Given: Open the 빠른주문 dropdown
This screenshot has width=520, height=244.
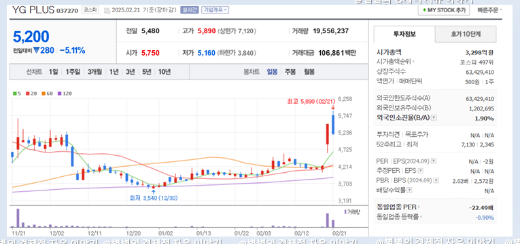Looking at the screenshot, I should [x=489, y=10].
